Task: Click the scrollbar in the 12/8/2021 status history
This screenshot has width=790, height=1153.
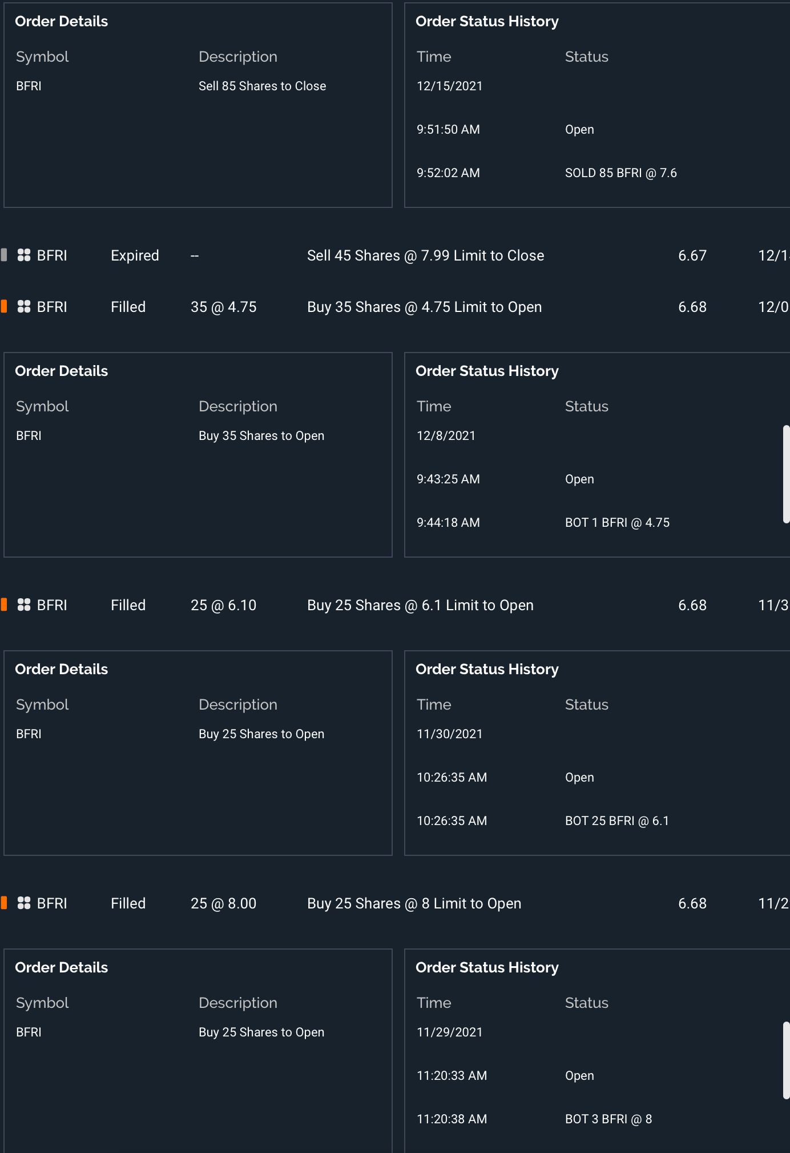Action: coord(786,474)
